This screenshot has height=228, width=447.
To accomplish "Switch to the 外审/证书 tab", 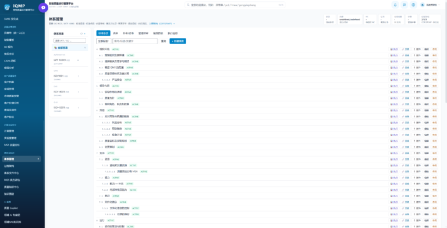I will (x=128, y=33).
